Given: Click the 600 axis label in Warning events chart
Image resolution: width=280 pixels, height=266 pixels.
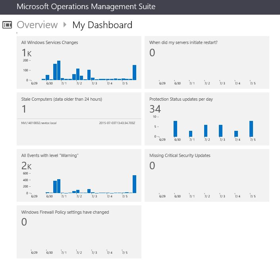Looking at the screenshot, I should tap(25, 173).
